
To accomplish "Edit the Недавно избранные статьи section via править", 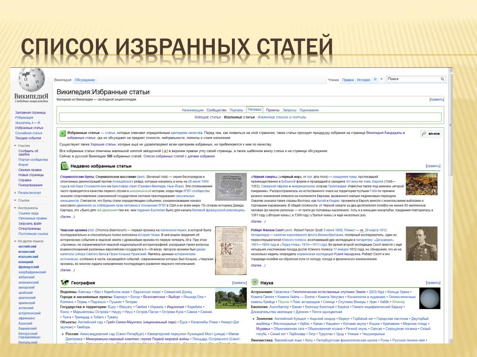I will point(433,166).
